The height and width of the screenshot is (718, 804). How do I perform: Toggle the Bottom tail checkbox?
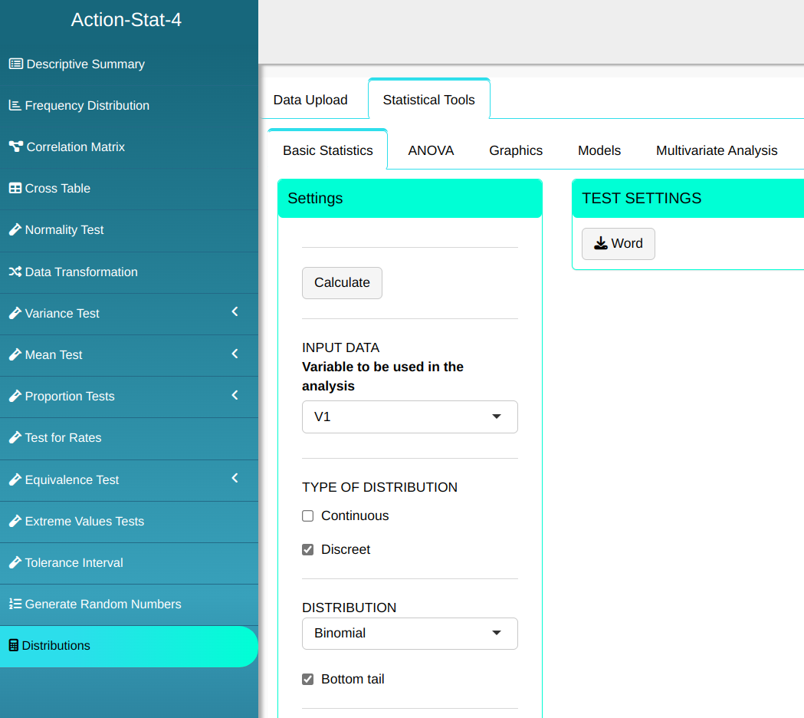point(308,680)
